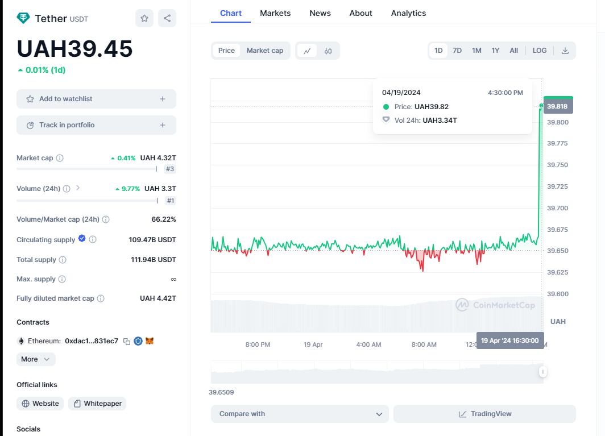Image resolution: width=605 pixels, height=436 pixels.
Task: Click the Volume rank #1 badge
Action: click(170, 201)
